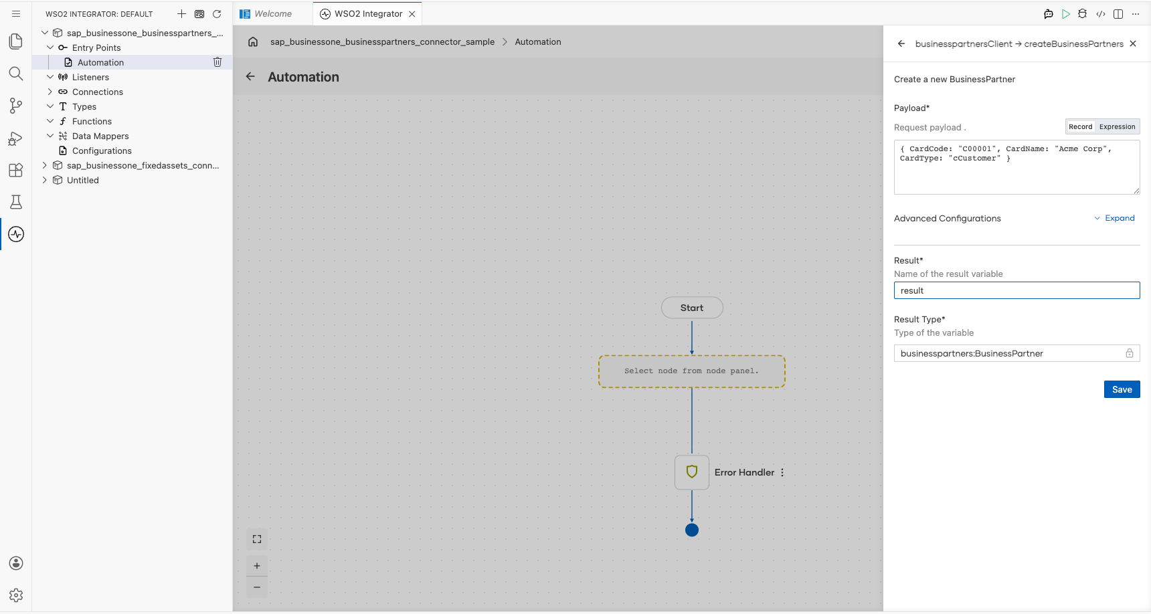Viewport: 1151px width, 614px height.
Task: Go to project home icon in breadcrumb
Action: pos(253,41)
